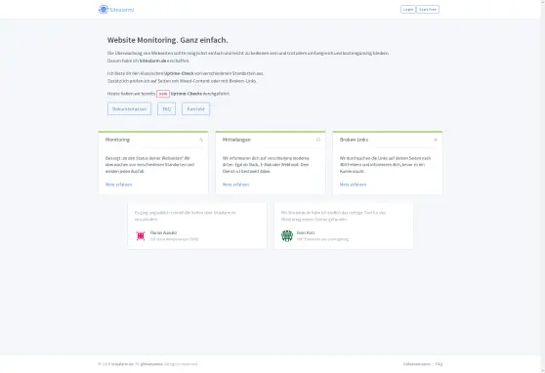Viewport: 545px width, 373px height.
Task: Click the FAQ button below the intro
Action: pos(166,108)
